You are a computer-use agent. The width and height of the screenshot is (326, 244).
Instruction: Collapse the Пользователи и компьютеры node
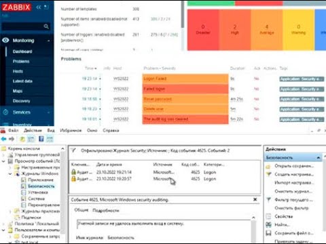click(3, 230)
